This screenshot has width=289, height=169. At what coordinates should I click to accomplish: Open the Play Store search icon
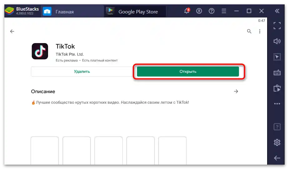pyautogui.click(x=249, y=31)
